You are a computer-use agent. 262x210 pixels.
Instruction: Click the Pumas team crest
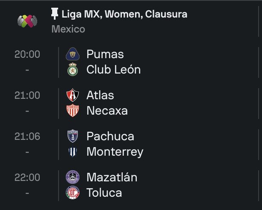point(73,54)
